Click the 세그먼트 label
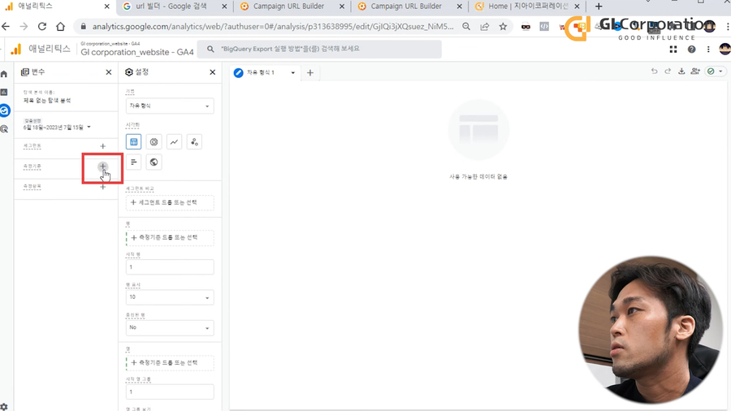 pos(32,146)
